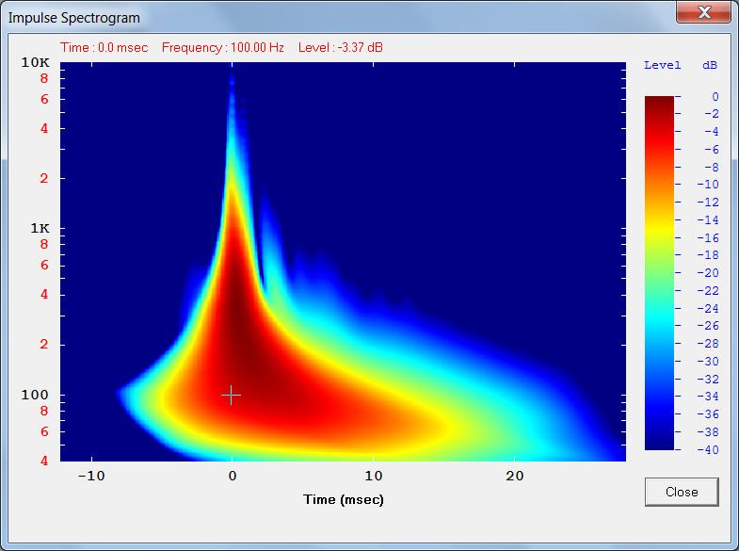Click the '10K' frequency axis label
Image resolution: width=739 pixels, height=551 pixels.
(x=36, y=62)
